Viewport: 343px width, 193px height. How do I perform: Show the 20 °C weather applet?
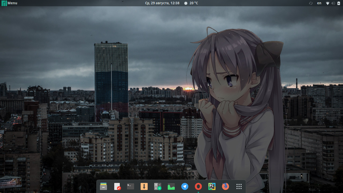click(x=191, y=3)
